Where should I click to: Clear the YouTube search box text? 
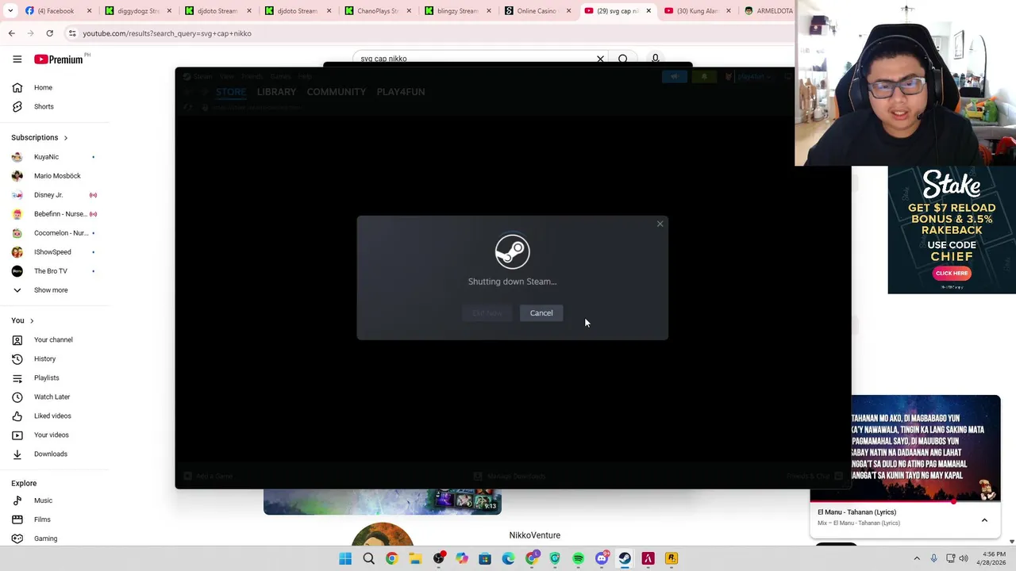[x=600, y=59]
